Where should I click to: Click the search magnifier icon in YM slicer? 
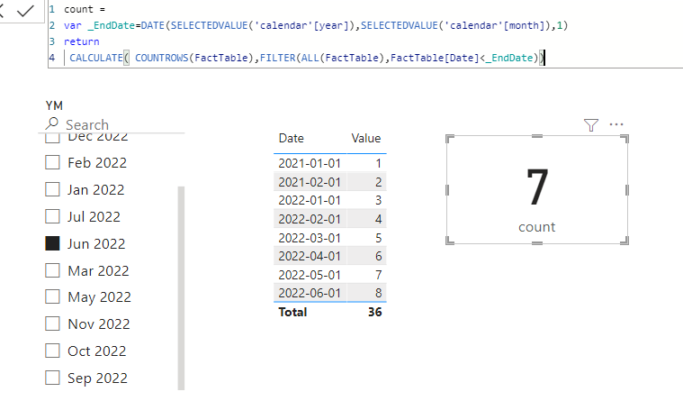click(52, 124)
